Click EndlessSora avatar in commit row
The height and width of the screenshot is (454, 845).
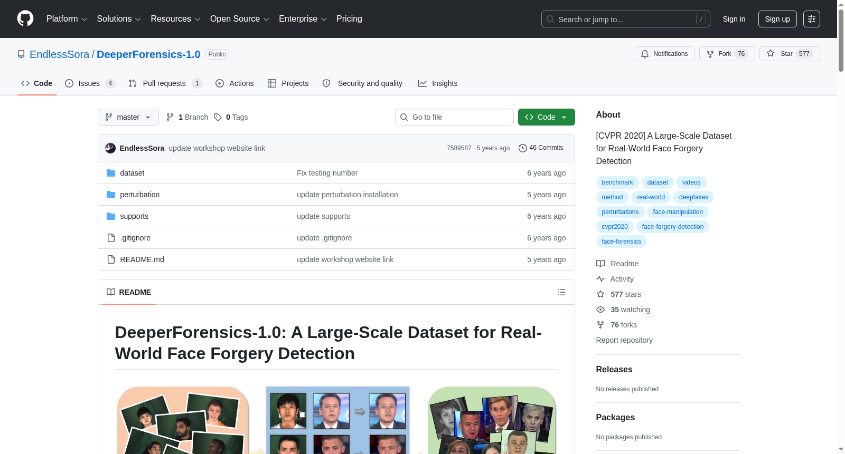pos(110,148)
